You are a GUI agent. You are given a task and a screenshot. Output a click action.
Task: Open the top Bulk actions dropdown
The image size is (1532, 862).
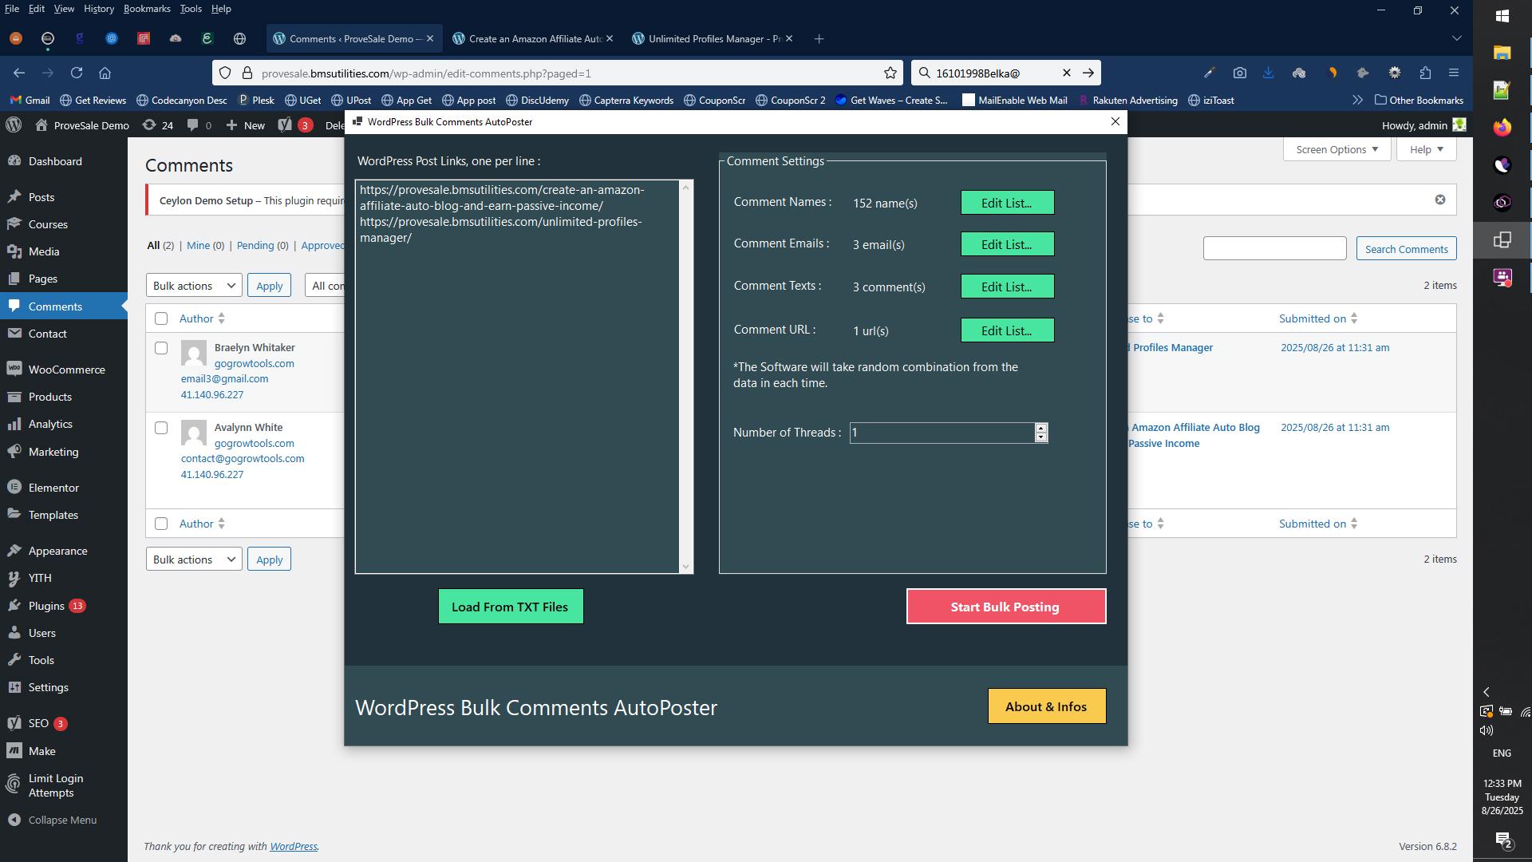(x=193, y=286)
